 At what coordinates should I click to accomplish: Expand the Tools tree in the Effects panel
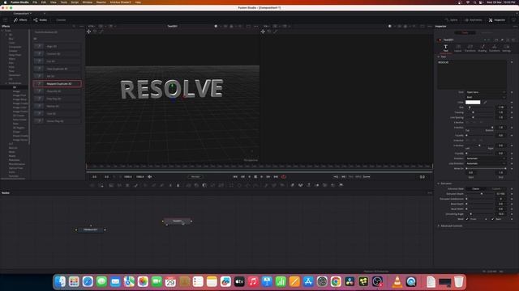coord(2,31)
